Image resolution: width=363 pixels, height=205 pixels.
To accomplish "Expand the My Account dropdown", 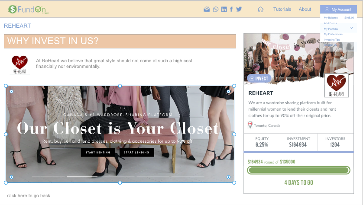I will (338, 9).
